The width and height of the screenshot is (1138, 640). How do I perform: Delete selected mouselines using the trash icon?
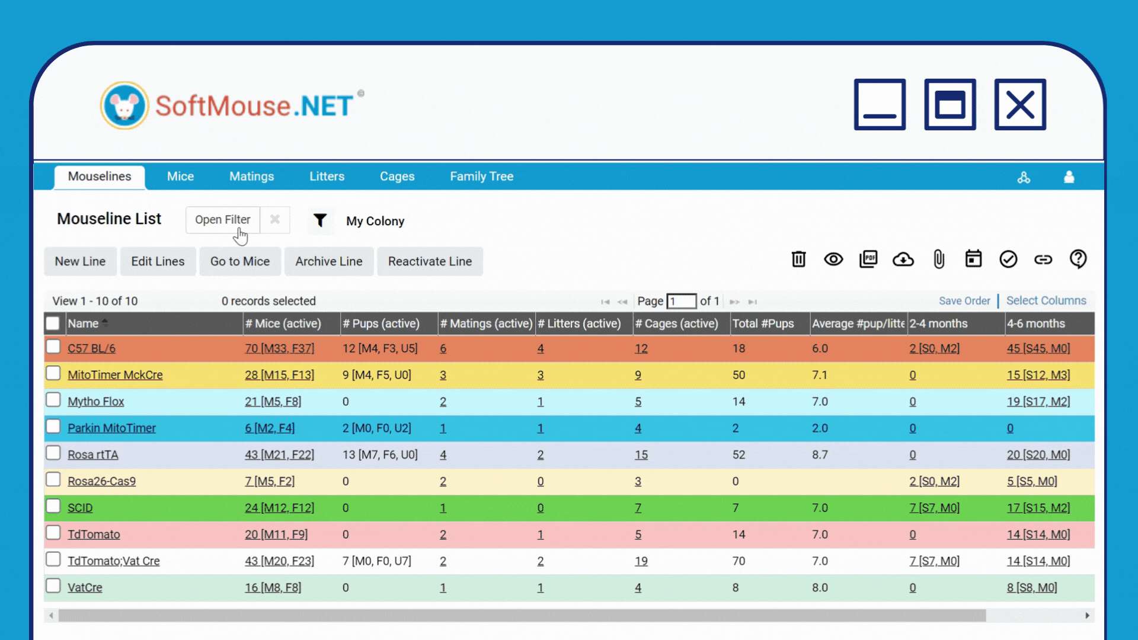click(x=798, y=259)
